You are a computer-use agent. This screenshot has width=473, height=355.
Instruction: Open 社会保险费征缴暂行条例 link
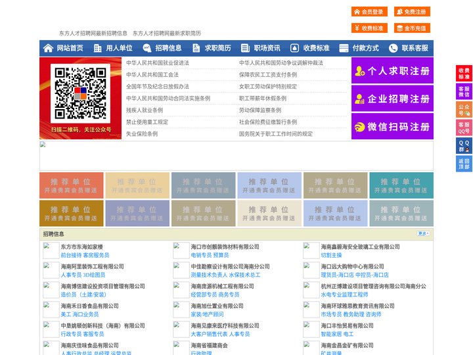point(268,122)
